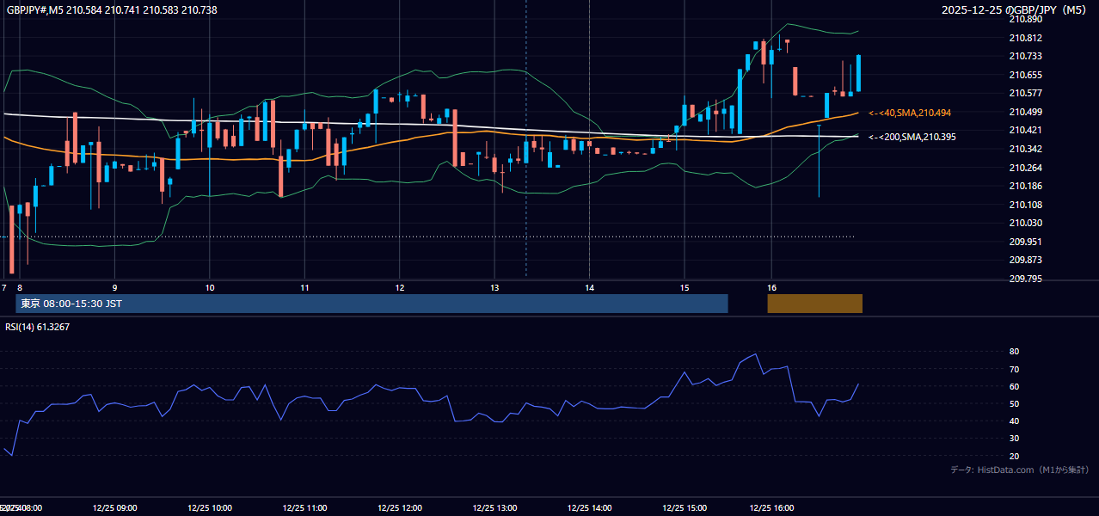The width and height of the screenshot is (1099, 516).
Task: Click the last blue candle on the chart
Action: coord(858,73)
